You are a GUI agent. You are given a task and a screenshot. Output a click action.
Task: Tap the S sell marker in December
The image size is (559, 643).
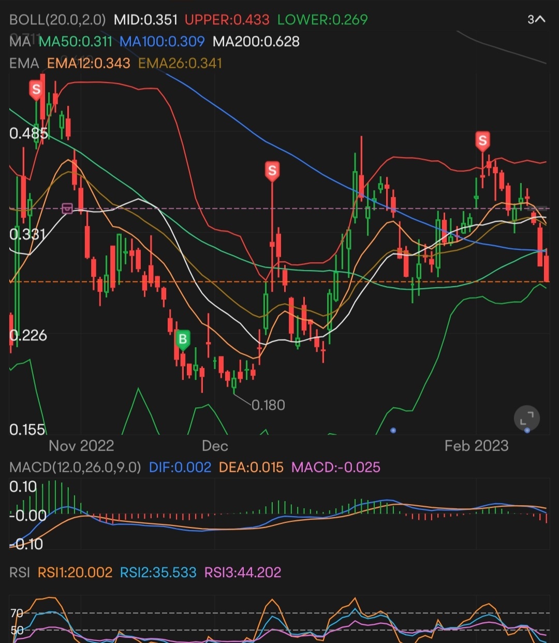272,171
